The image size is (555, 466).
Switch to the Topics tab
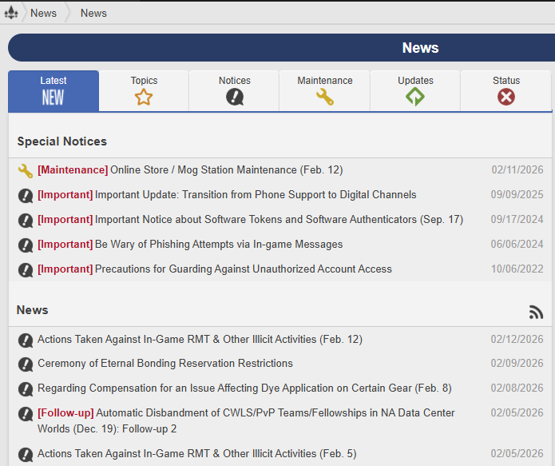pos(144,91)
